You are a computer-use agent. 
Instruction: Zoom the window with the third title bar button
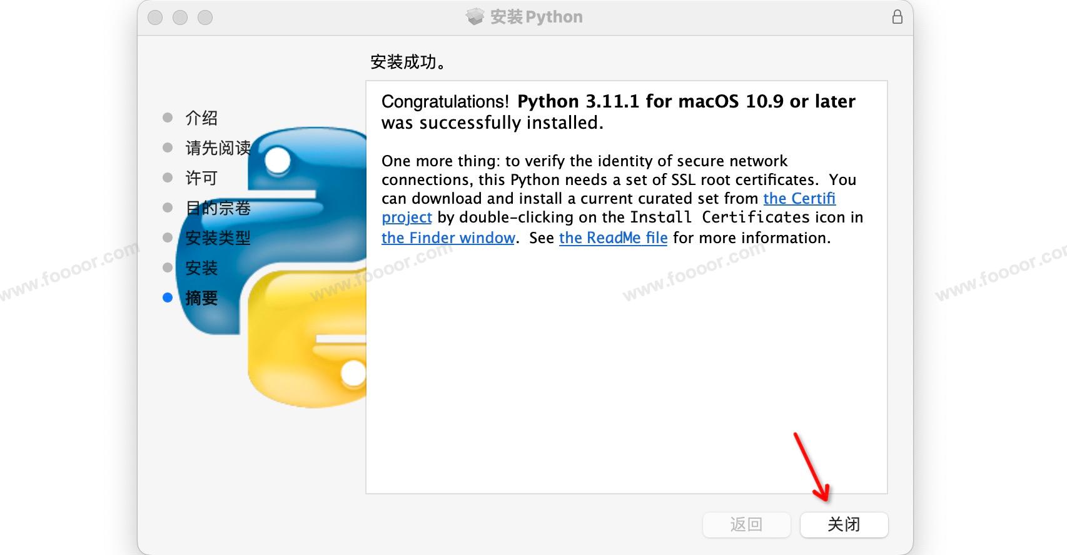click(x=205, y=17)
